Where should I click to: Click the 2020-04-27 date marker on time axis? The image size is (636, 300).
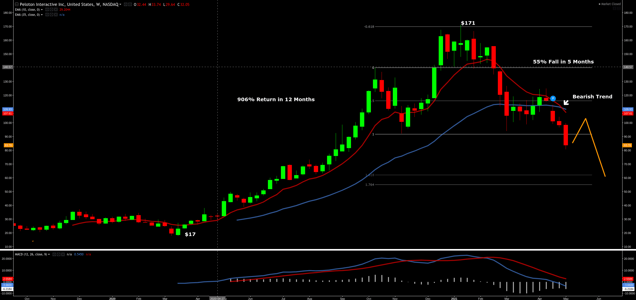pos(217,298)
